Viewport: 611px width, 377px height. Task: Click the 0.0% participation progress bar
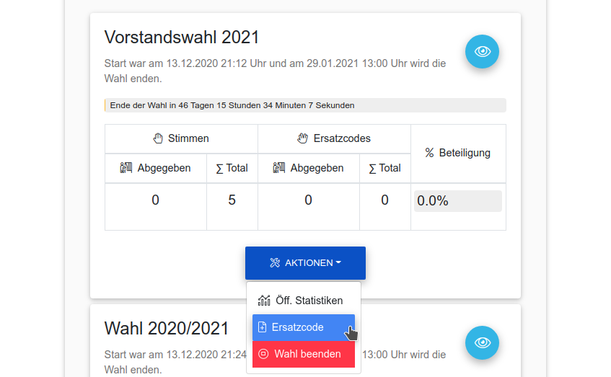pyautogui.click(x=457, y=201)
